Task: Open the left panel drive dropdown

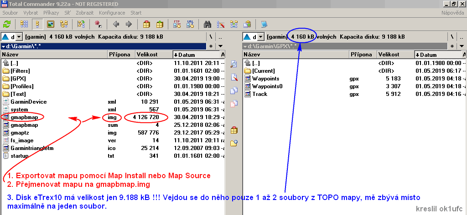Action: coord(19,37)
